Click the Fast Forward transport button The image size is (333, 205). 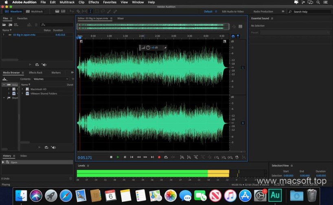coord(145,157)
